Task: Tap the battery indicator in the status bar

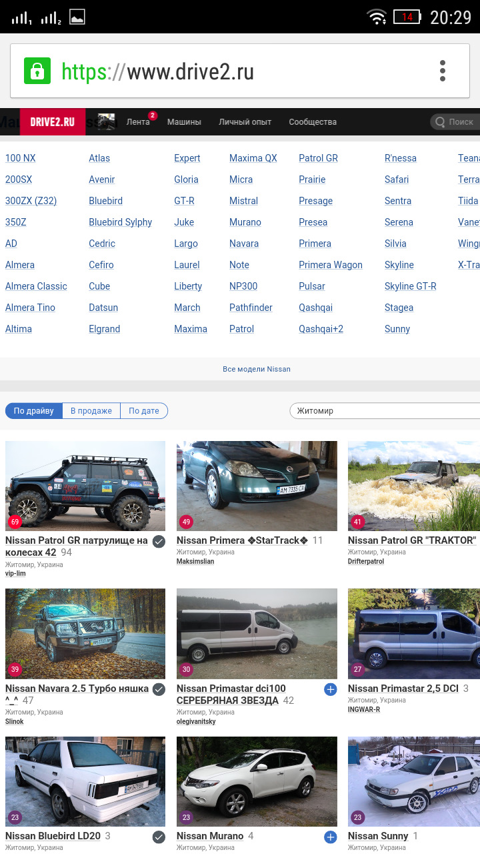Action: tap(407, 17)
